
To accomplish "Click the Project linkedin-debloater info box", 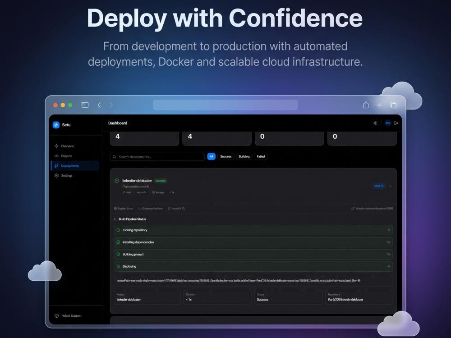I will click(x=147, y=297).
